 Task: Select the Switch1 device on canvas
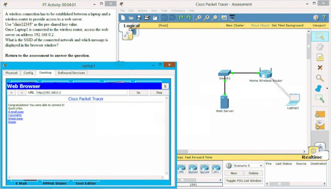224,73
